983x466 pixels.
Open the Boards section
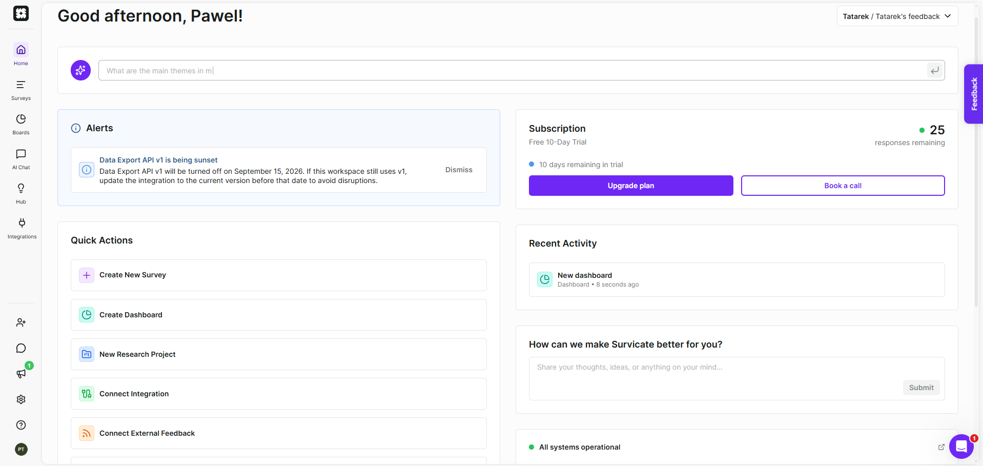[21, 124]
